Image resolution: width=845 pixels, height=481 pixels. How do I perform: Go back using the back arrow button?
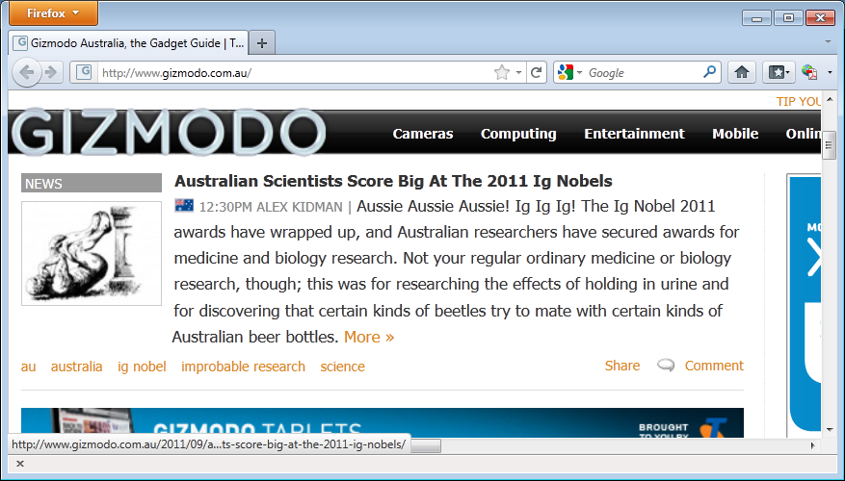click(26, 72)
